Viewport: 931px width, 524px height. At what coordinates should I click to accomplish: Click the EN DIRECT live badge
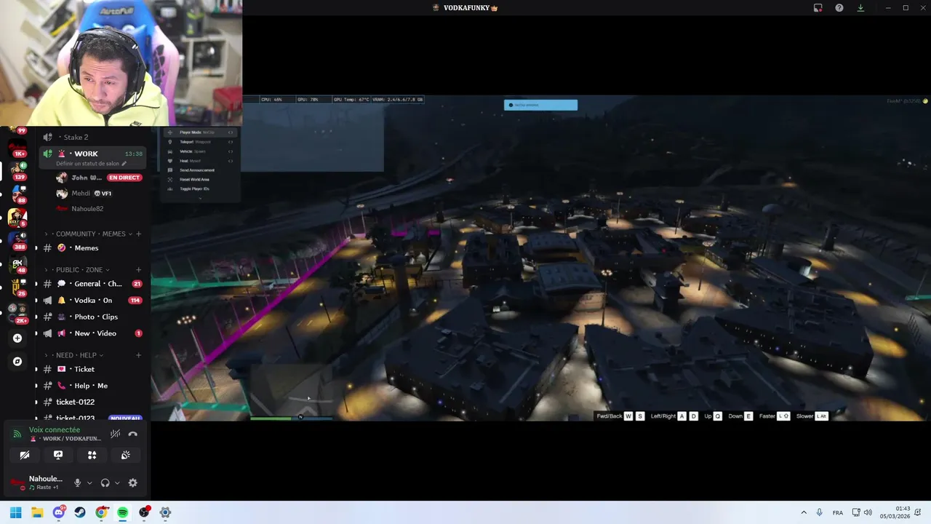(124, 178)
